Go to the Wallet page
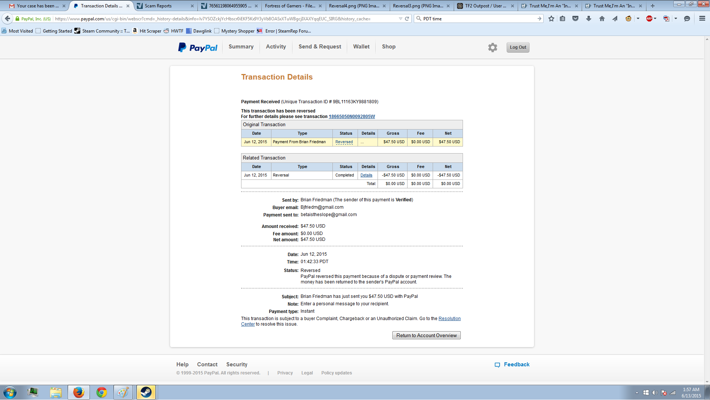Viewport: 710px width, 400px height. point(361,47)
